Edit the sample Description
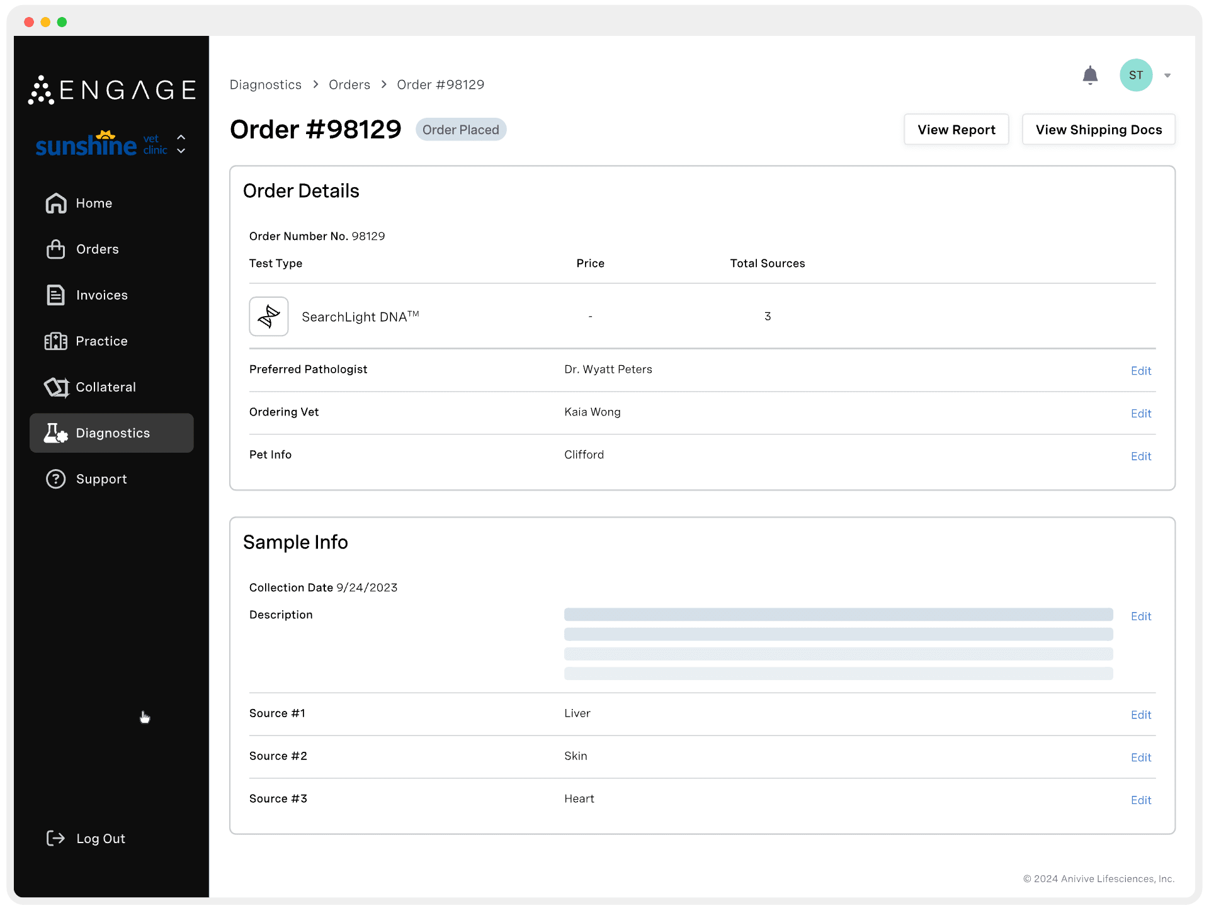The image size is (1209, 913). click(1141, 616)
